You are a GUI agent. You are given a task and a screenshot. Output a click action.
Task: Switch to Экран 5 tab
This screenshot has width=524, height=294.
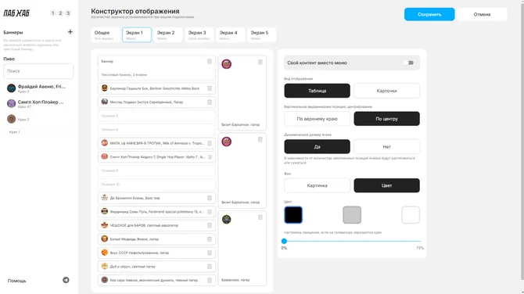262,34
